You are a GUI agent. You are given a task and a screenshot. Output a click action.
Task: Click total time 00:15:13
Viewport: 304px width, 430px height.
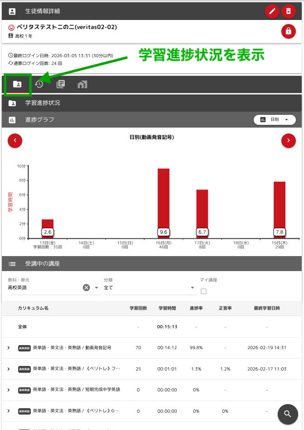[167, 327]
